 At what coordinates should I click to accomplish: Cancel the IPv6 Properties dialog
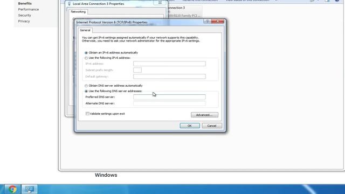tap(212, 126)
